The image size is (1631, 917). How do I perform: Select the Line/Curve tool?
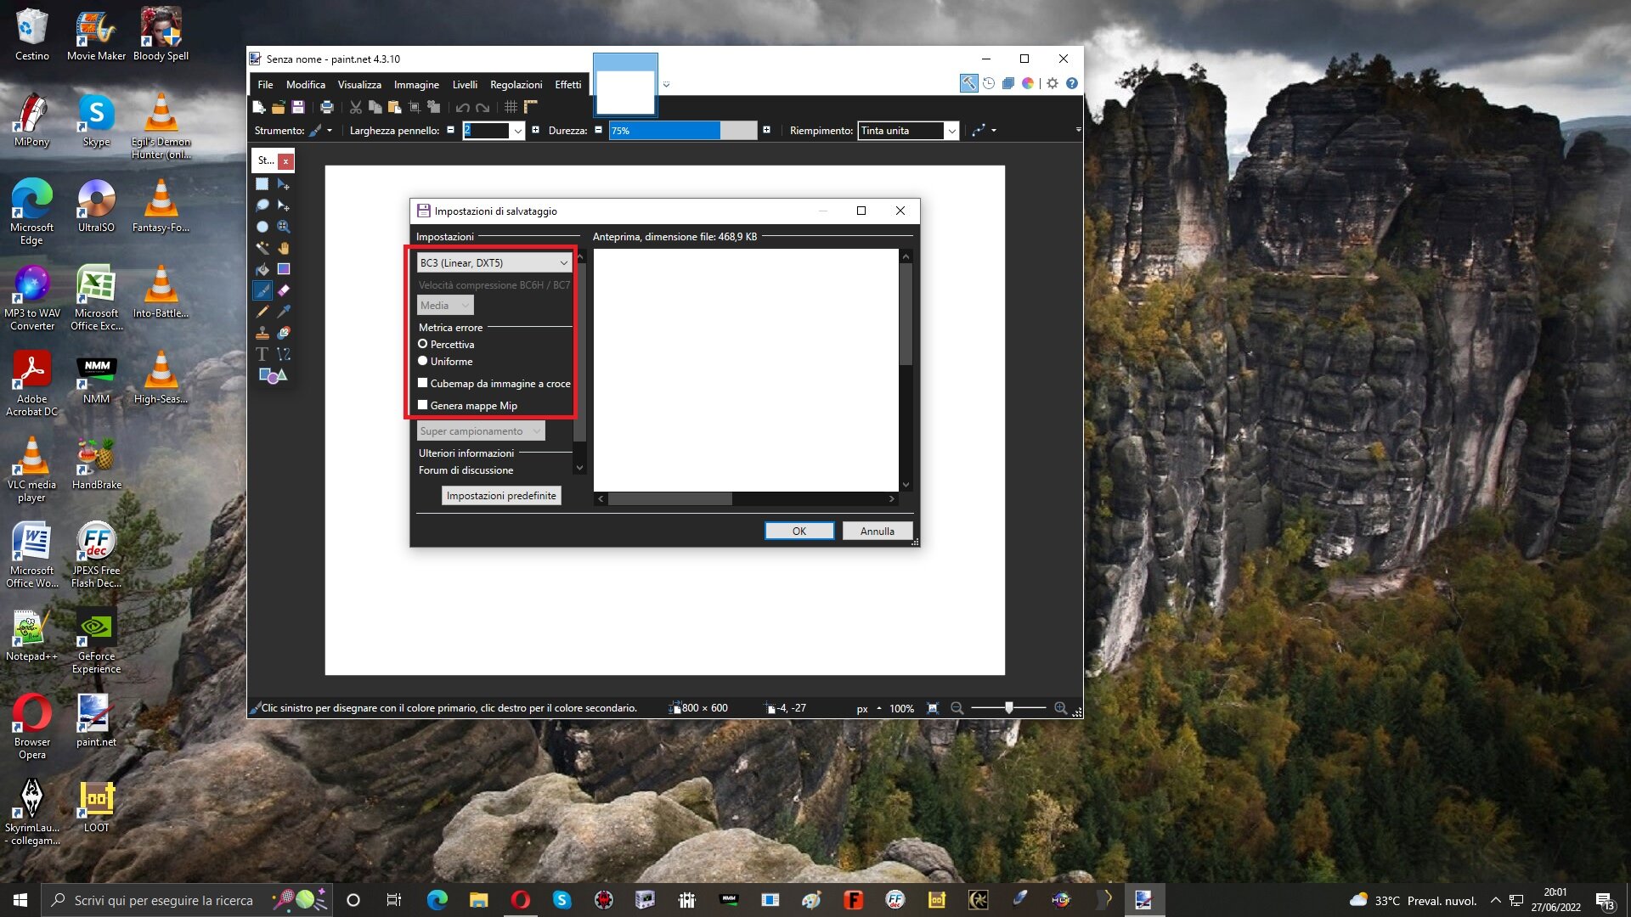click(284, 354)
